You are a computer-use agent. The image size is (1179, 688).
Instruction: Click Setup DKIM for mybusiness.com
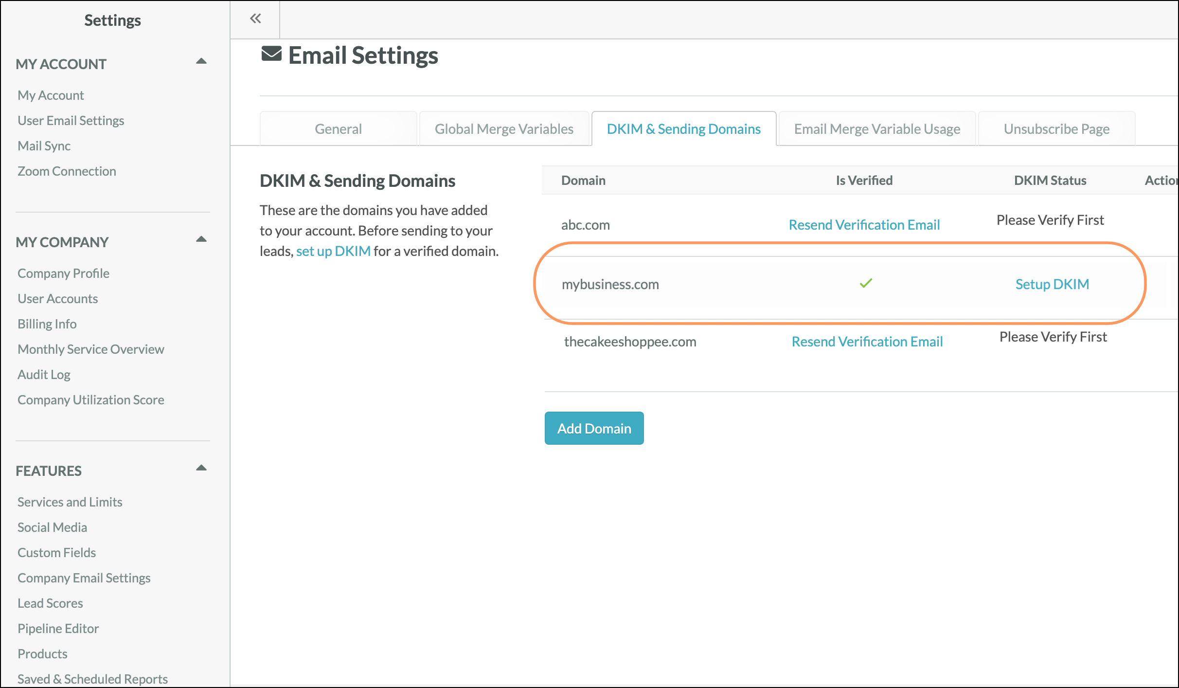click(1052, 284)
